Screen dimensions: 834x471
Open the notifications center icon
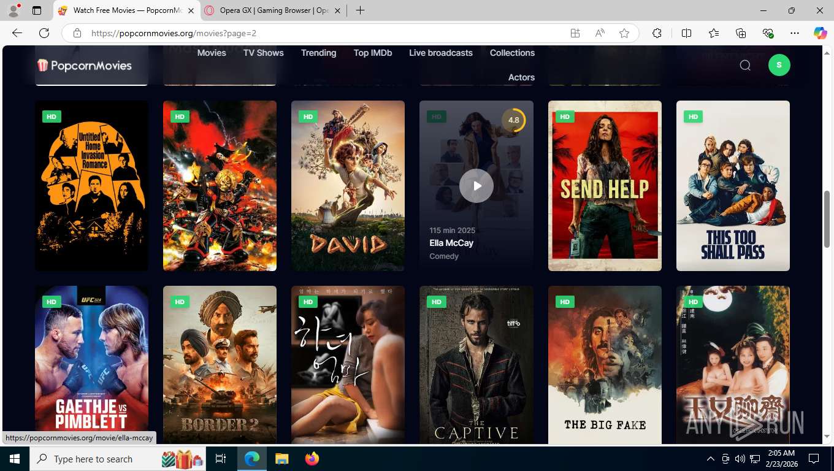(814, 459)
